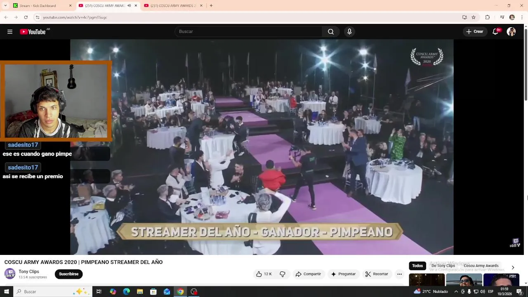Click the video player area
This screenshot has width=528, height=297.
(262, 147)
